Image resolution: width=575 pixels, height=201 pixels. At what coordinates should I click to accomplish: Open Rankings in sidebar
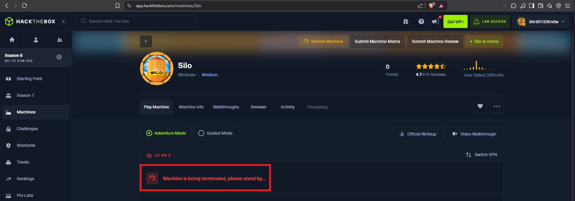coord(36,179)
